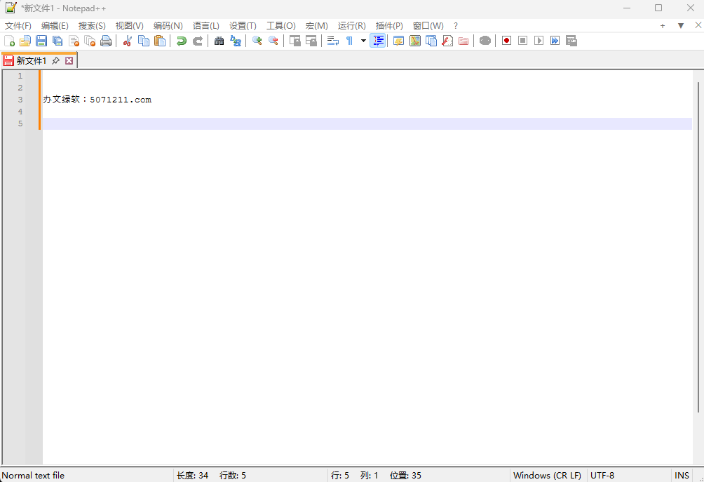
Task: Open the 插件(P) plugins menu
Action: click(388, 25)
